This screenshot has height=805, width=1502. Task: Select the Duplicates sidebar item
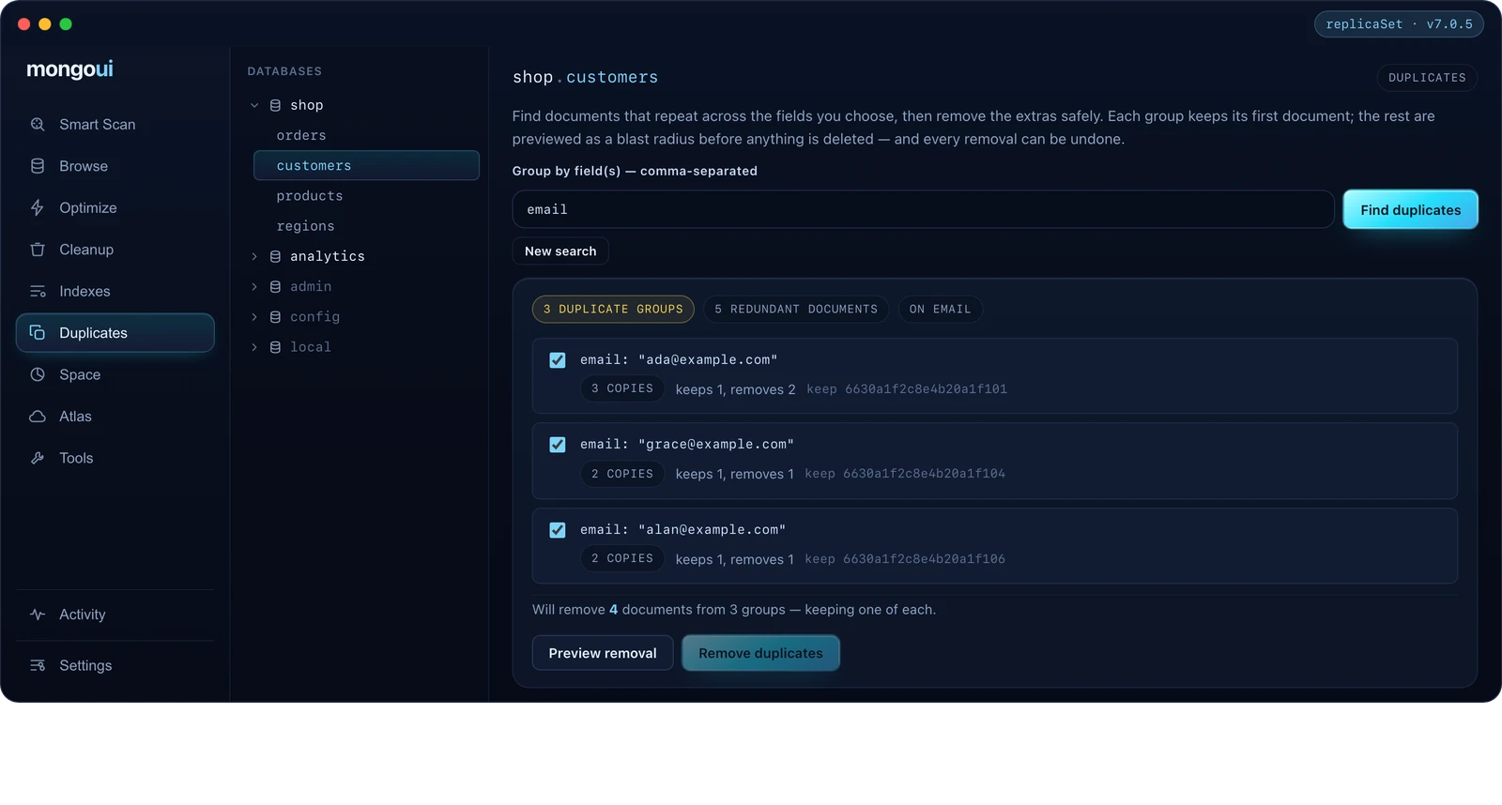point(115,333)
